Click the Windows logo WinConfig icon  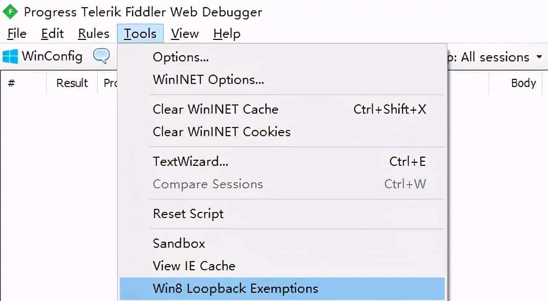click(10, 56)
